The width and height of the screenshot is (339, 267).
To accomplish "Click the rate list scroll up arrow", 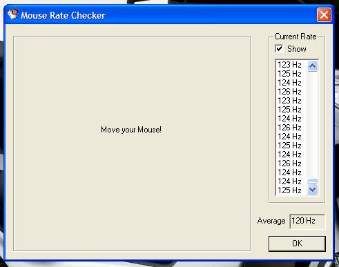I will pyautogui.click(x=312, y=66).
